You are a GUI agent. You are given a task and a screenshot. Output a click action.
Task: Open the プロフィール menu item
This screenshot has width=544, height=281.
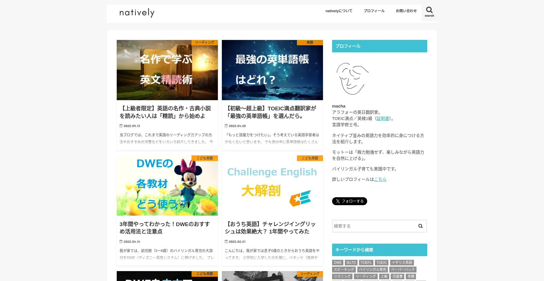tap(374, 11)
